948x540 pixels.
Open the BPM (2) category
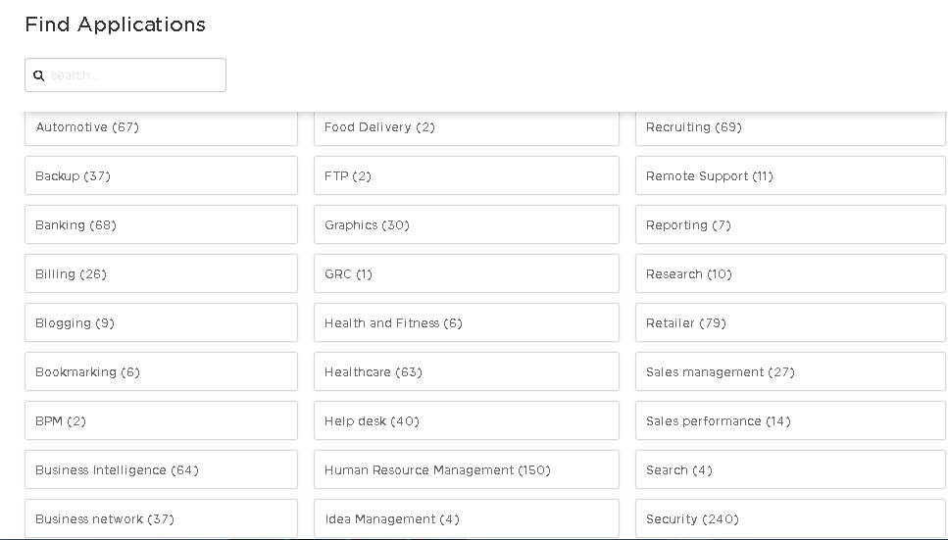[x=161, y=421]
